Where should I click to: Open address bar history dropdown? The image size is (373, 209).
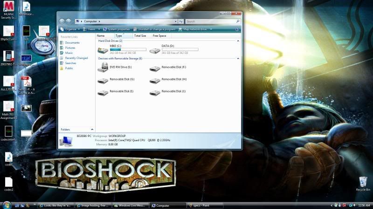tap(176, 21)
